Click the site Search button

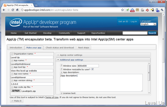[x=152, y=33]
